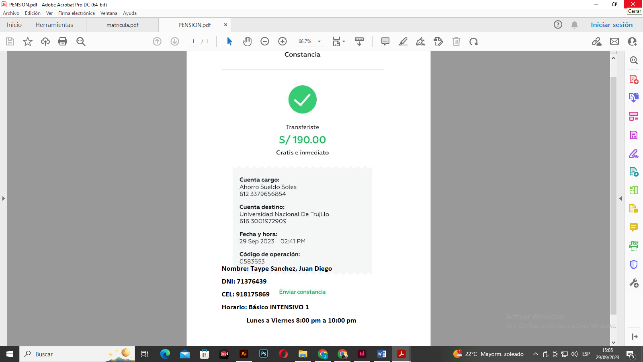Open Microsoft Word from the taskbar

(381, 354)
